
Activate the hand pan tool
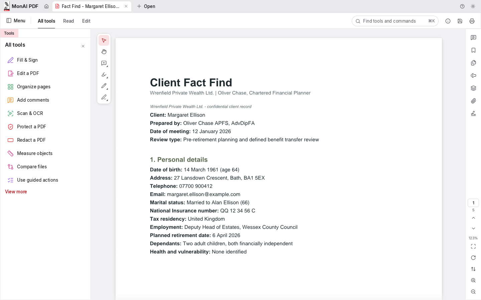[x=104, y=52]
